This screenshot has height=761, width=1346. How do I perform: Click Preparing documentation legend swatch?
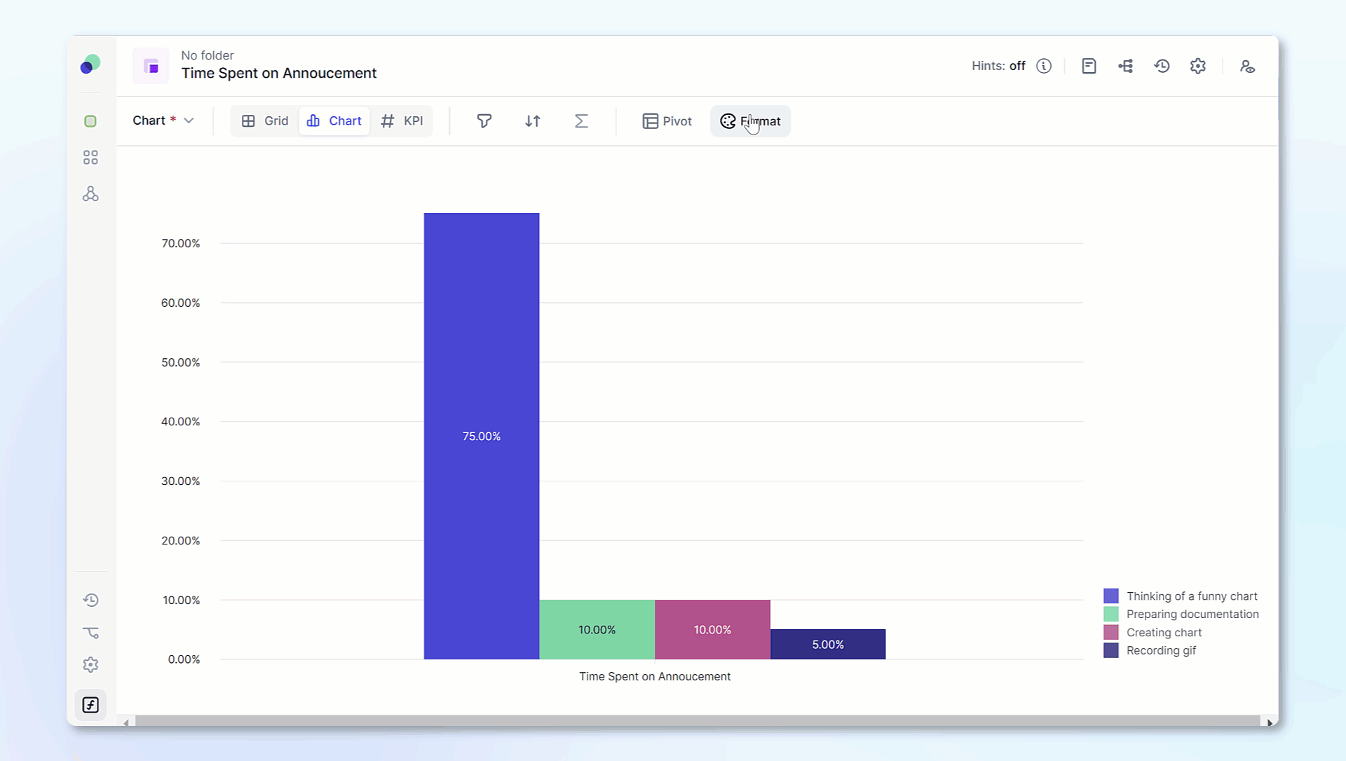pos(1111,615)
